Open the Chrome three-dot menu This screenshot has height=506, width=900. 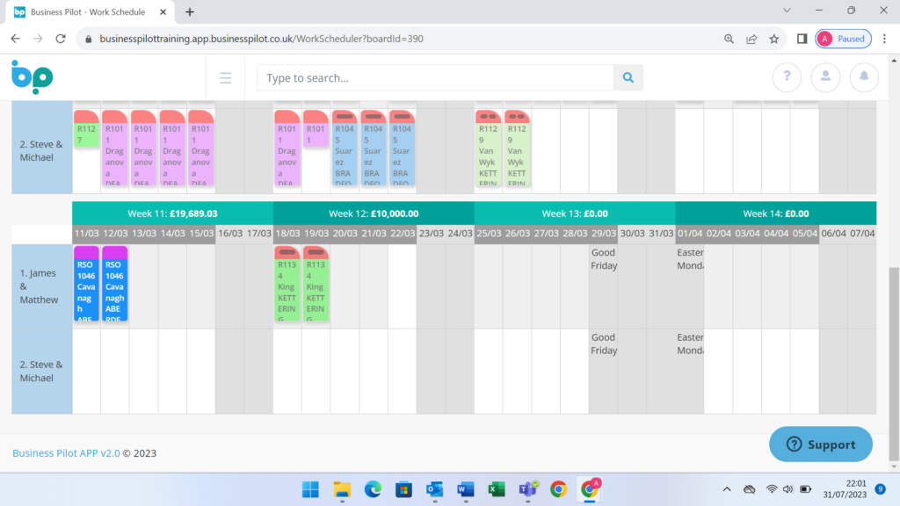pyautogui.click(x=883, y=39)
